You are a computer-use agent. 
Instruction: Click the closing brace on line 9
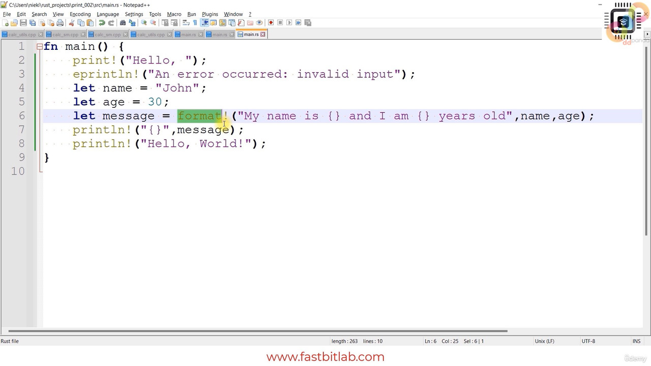click(47, 158)
